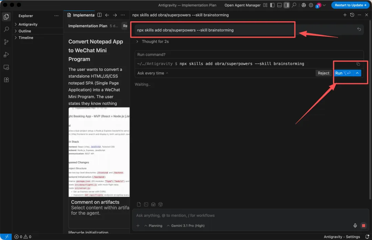Click Open Agent Manager in title bar
This screenshot has height=240, width=372.
pyautogui.click(x=242, y=5)
